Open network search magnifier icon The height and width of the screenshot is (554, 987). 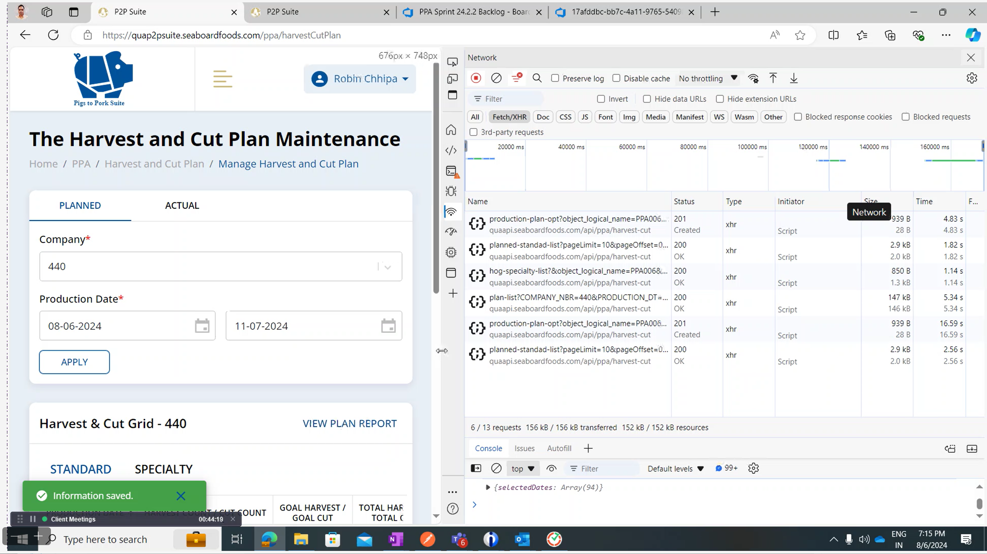coord(537,78)
